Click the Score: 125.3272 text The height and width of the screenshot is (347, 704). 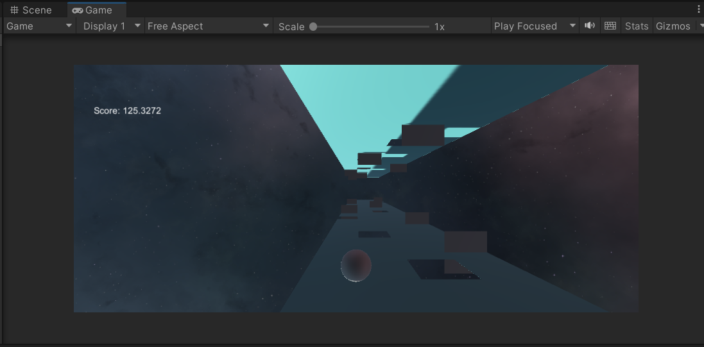(x=128, y=110)
